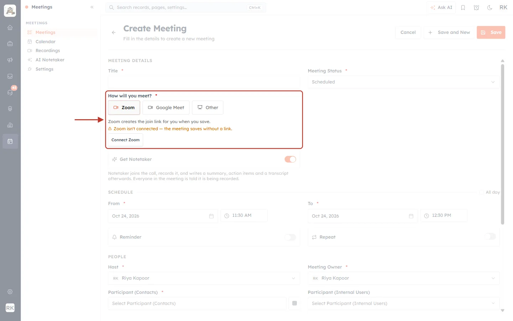Select Zoom as meeting method

(124, 107)
